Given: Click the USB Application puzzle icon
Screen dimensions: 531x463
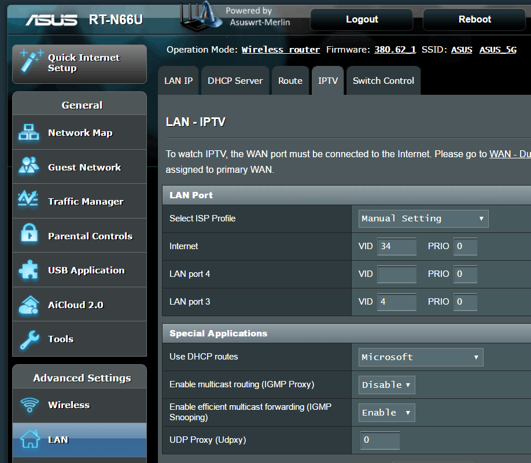Looking at the screenshot, I should pyautogui.click(x=29, y=269).
